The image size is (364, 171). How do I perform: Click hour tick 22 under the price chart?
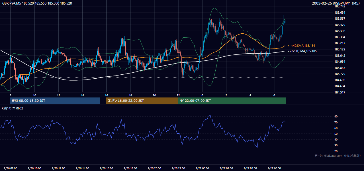178,95
